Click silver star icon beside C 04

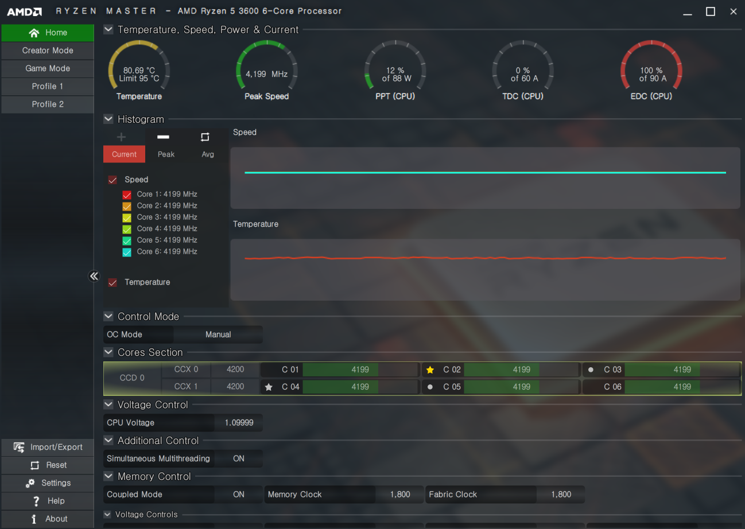[269, 387]
